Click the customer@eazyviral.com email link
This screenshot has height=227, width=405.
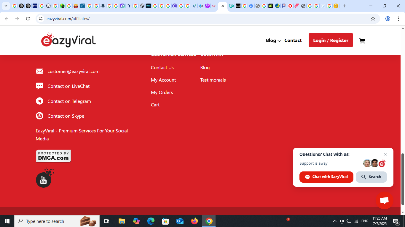click(74, 71)
